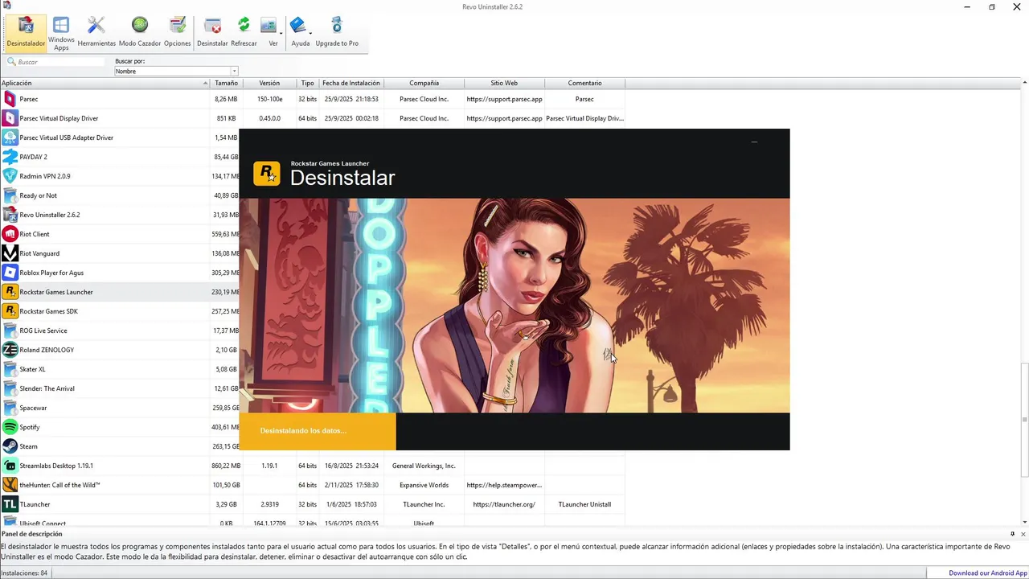Image resolution: width=1029 pixels, height=579 pixels.
Task: Select the Ready or Not icon
Action: click(10, 195)
